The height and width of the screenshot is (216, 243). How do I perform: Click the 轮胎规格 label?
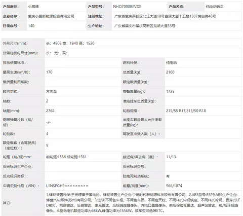coord(131,111)
